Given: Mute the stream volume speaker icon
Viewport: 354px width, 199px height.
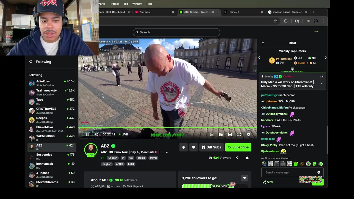Looking at the screenshot, I should (x=96, y=134).
